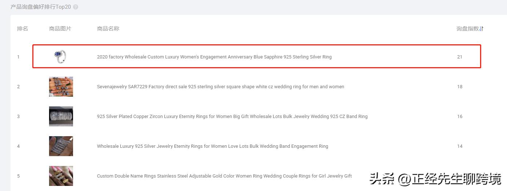This screenshot has height=191, width=507.
Task: Open the rank 5 double name rings image
Action: 61,176
